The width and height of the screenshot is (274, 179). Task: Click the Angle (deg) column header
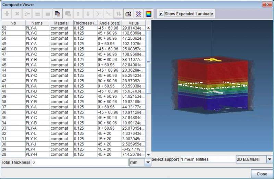coord(110,23)
